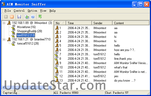Select Moviefone (16) conversation
Screen dimensions: 151x96
pos(26,27)
